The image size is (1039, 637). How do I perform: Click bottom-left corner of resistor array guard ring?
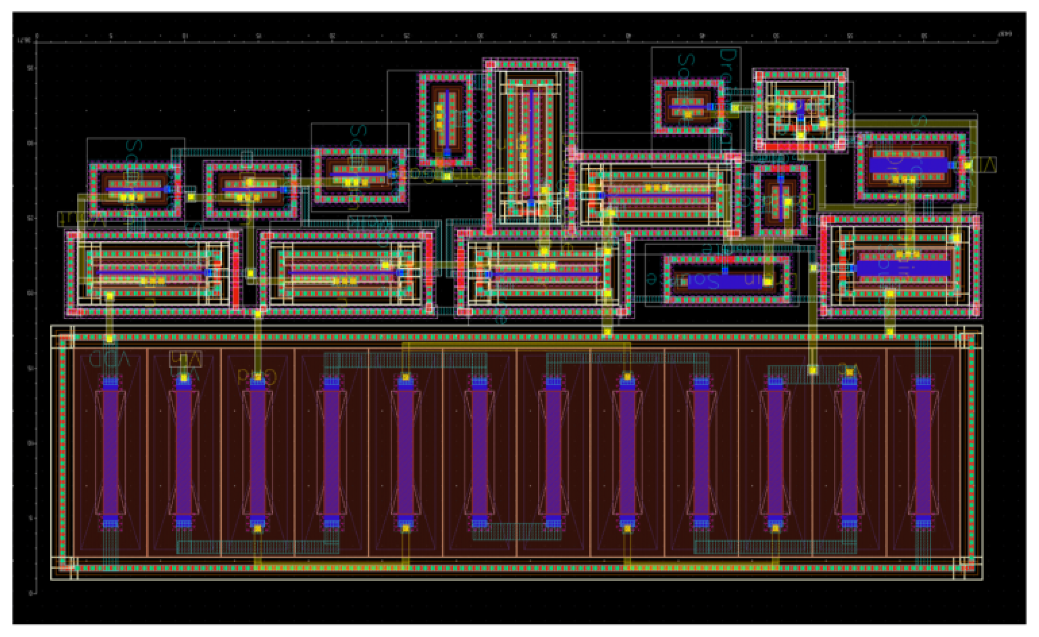(x=63, y=568)
